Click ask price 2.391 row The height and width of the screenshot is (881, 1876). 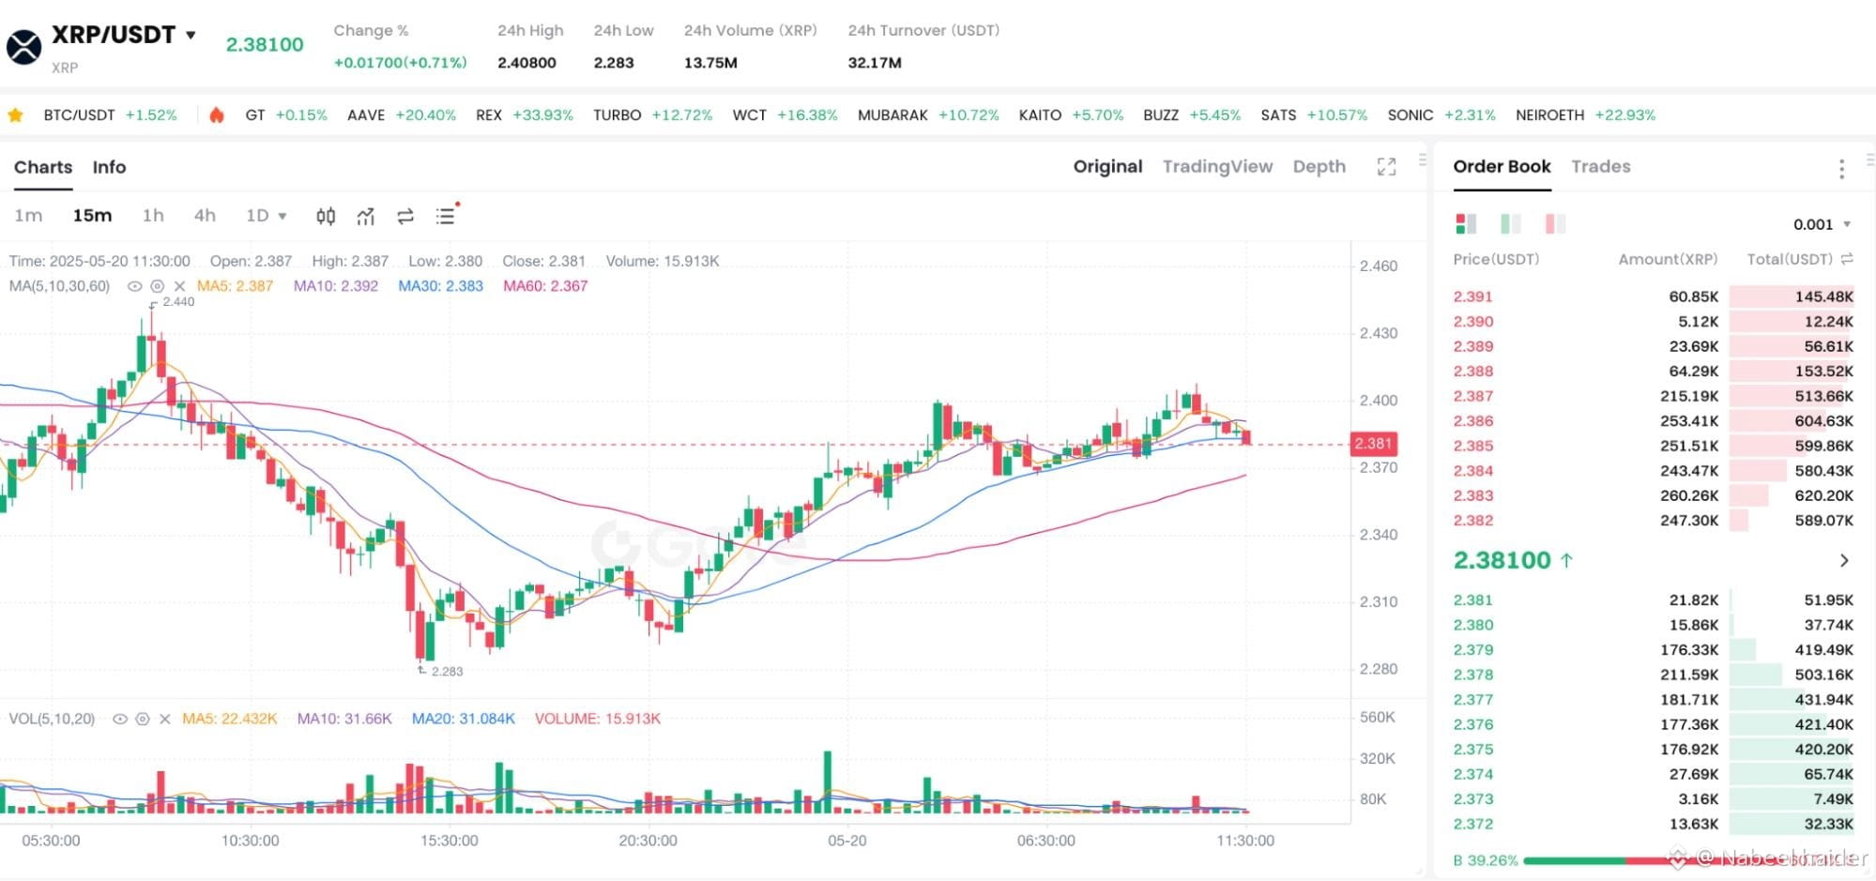tap(1653, 296)
